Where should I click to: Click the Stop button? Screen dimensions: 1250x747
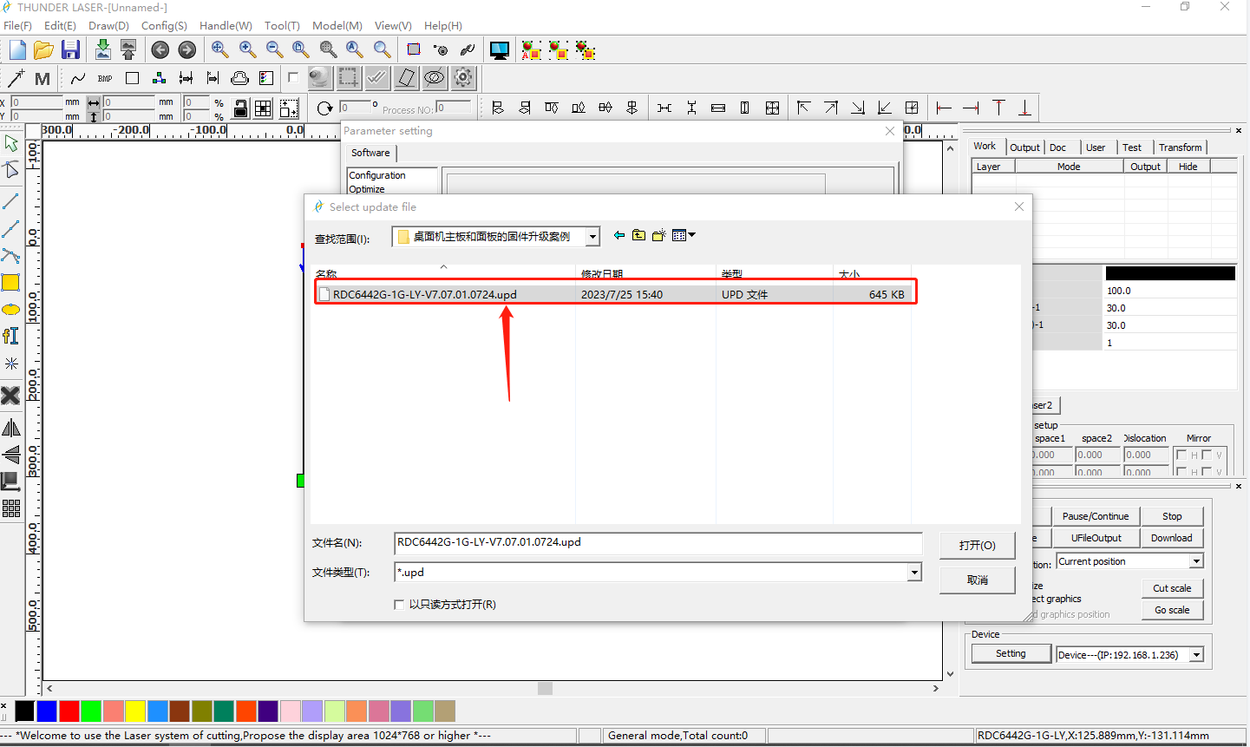point(1172,516)
